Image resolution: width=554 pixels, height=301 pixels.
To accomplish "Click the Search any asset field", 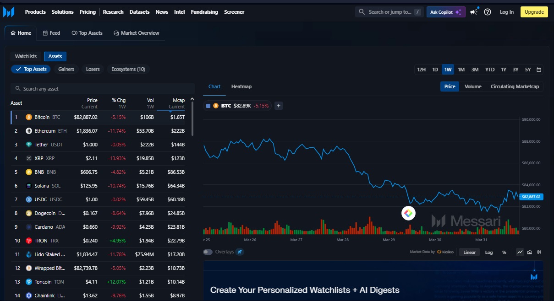I will (103, 89).
